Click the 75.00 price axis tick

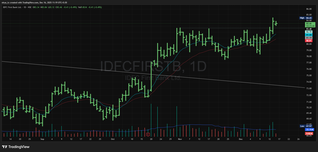tap(309, 76)
